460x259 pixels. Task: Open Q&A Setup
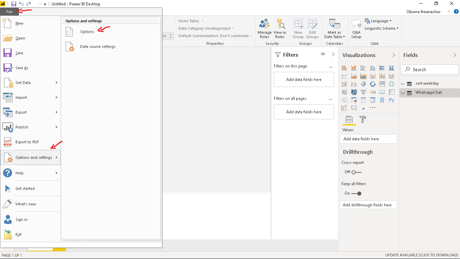(x=356, y=29)
